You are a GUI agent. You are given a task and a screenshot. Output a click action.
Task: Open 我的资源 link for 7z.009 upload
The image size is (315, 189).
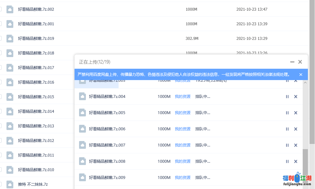coord(182,178)
